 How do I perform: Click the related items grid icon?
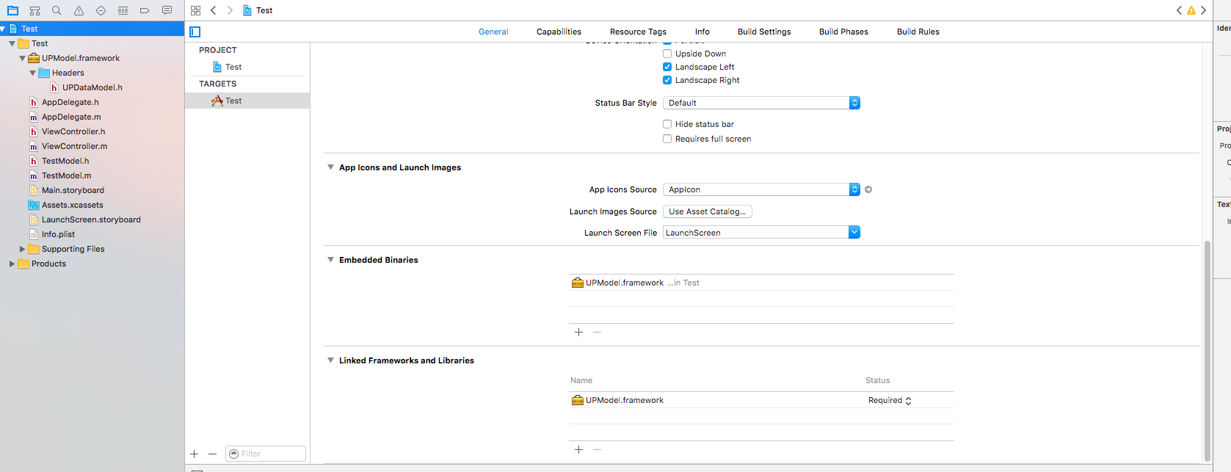point(195,10)
